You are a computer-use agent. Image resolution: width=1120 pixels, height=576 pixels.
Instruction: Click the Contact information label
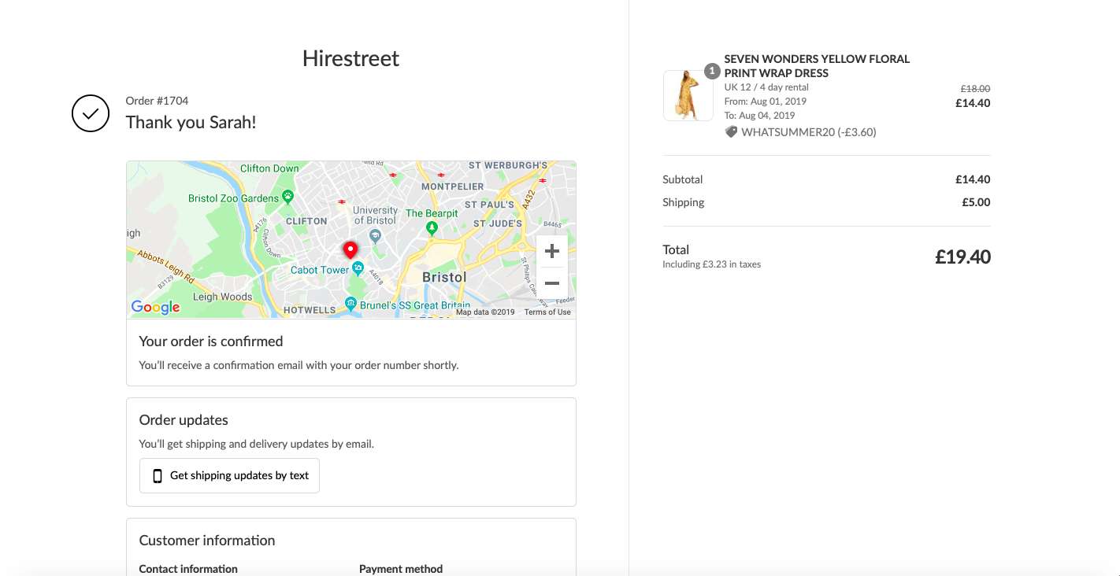tap(188, 569)
